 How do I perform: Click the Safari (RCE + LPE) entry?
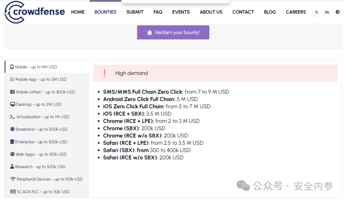tap(153, 143)
